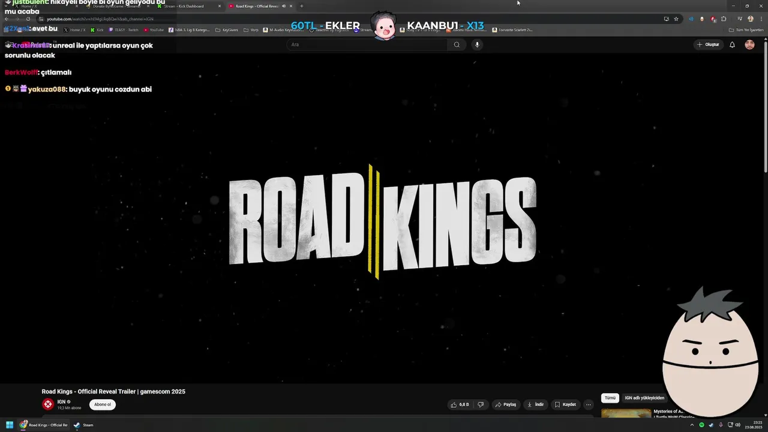Open YouTube notifications bell
Viewport: 768px width, 432px height.
click(x=732, y=44)
